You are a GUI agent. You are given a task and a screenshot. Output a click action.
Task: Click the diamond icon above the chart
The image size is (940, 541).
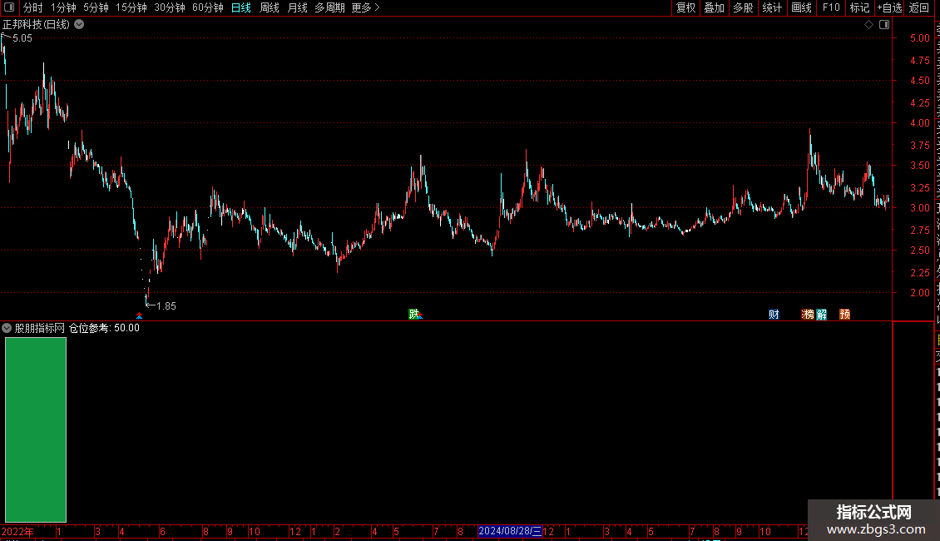868,25
